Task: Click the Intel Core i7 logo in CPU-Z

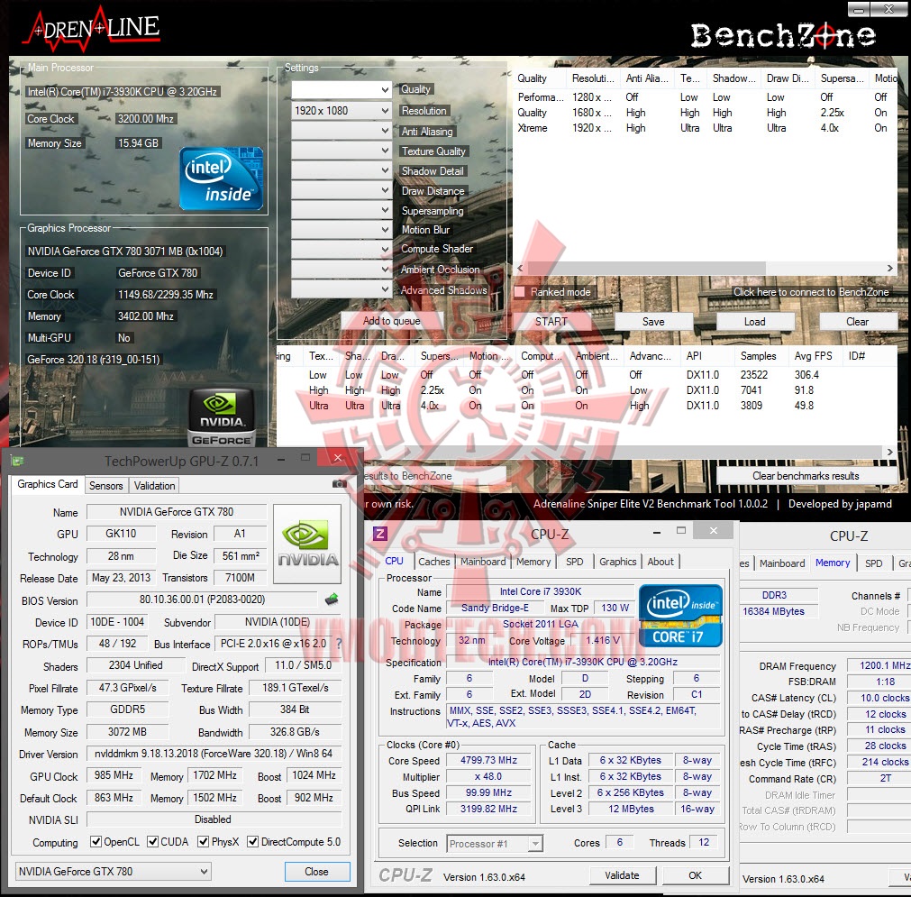Action: (x=680, y=616)
